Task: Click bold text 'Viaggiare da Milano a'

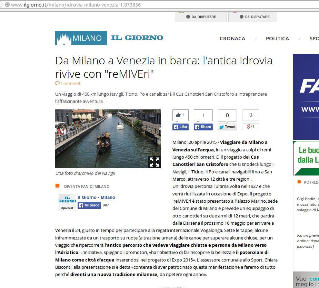Action: pos(244,142)
